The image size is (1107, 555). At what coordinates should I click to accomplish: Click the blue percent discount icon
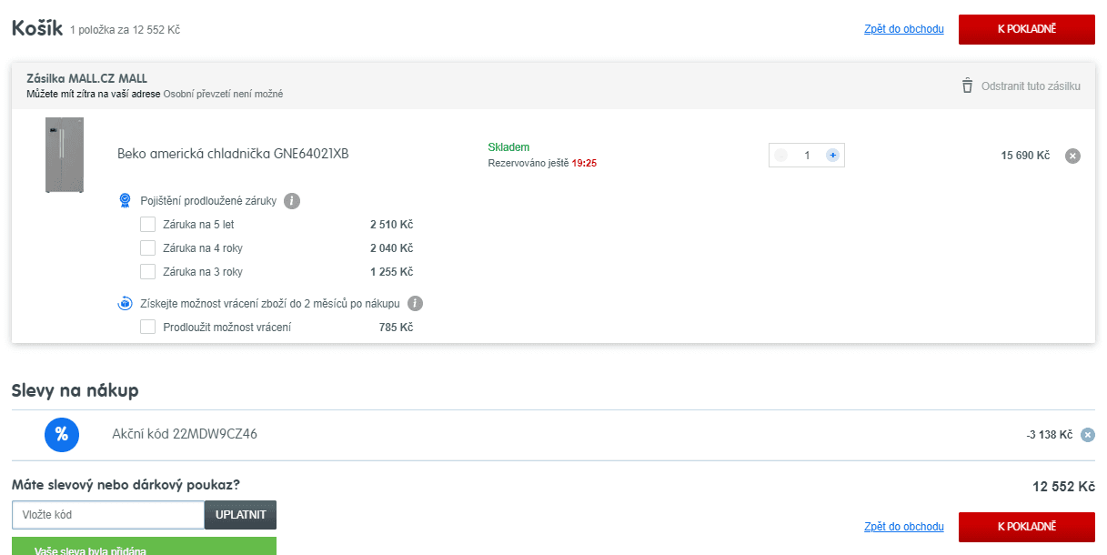point(62,434)
